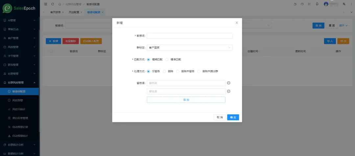Close the 新增 dialog with the X icon

(x=237, y=23)
